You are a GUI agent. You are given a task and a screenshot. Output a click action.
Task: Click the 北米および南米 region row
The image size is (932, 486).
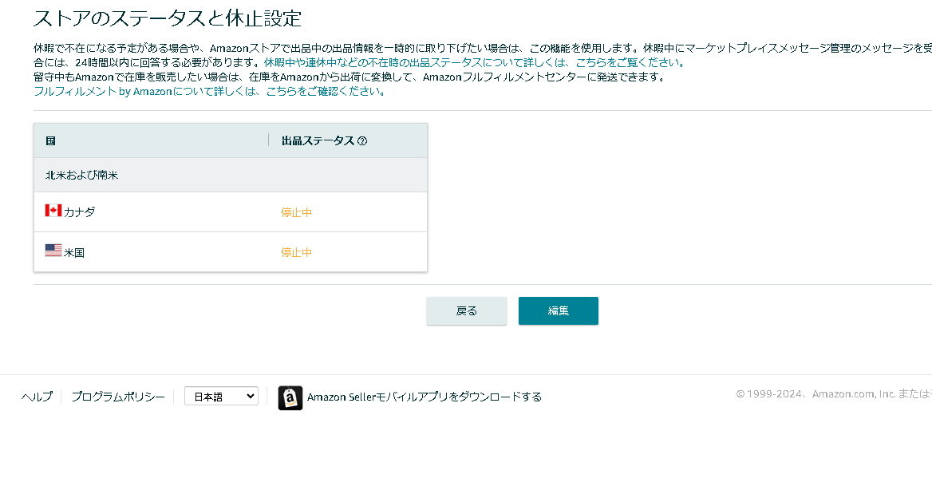pos(231,176)
